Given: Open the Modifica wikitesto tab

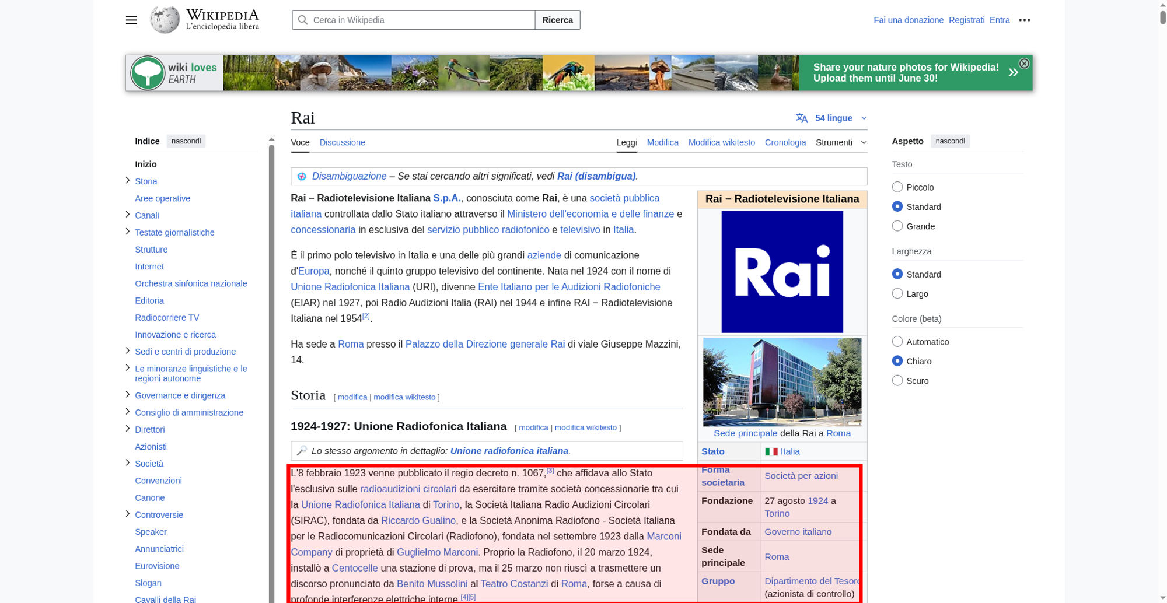Looking at the screenshot, I should (721, 142).
